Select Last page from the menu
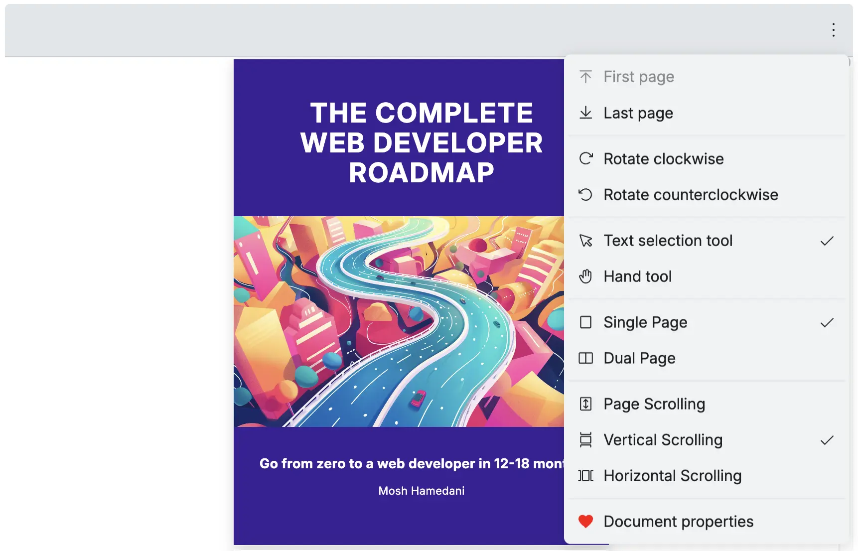This screenshot has height=551, width=858. (638, 113)
